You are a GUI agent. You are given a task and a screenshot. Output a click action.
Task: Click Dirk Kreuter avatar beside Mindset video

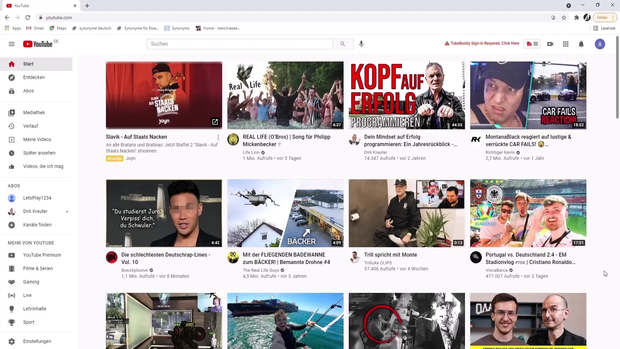355,140
